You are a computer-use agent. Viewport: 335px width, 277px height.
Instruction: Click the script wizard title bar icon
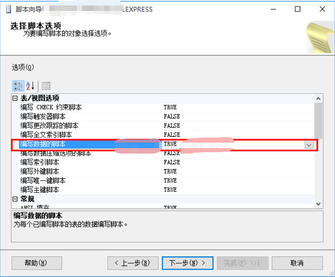pyautogui.click(x=8, y=9)
